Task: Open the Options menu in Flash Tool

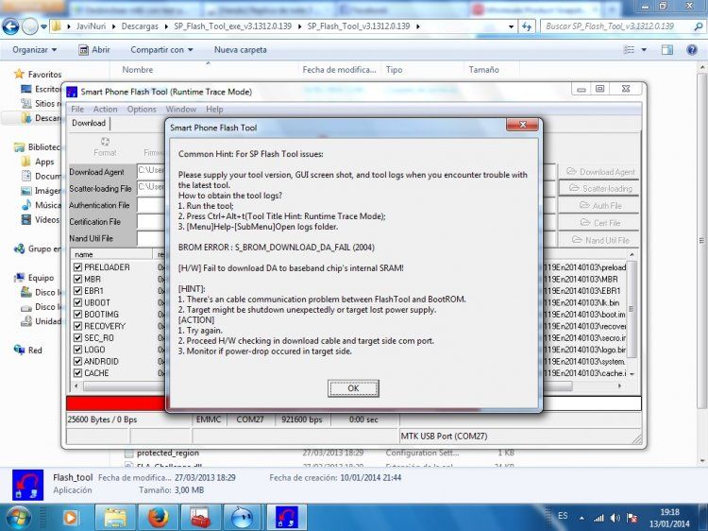Action: click(142, 109)
